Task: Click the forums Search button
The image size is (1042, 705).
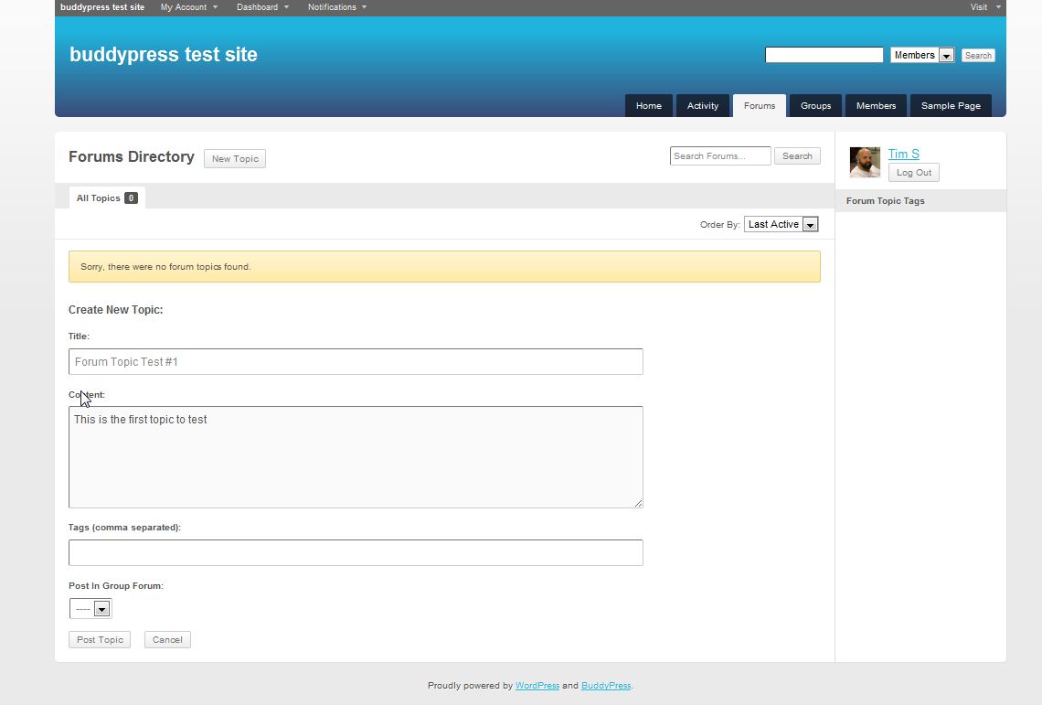Action: tap(797, 156)
